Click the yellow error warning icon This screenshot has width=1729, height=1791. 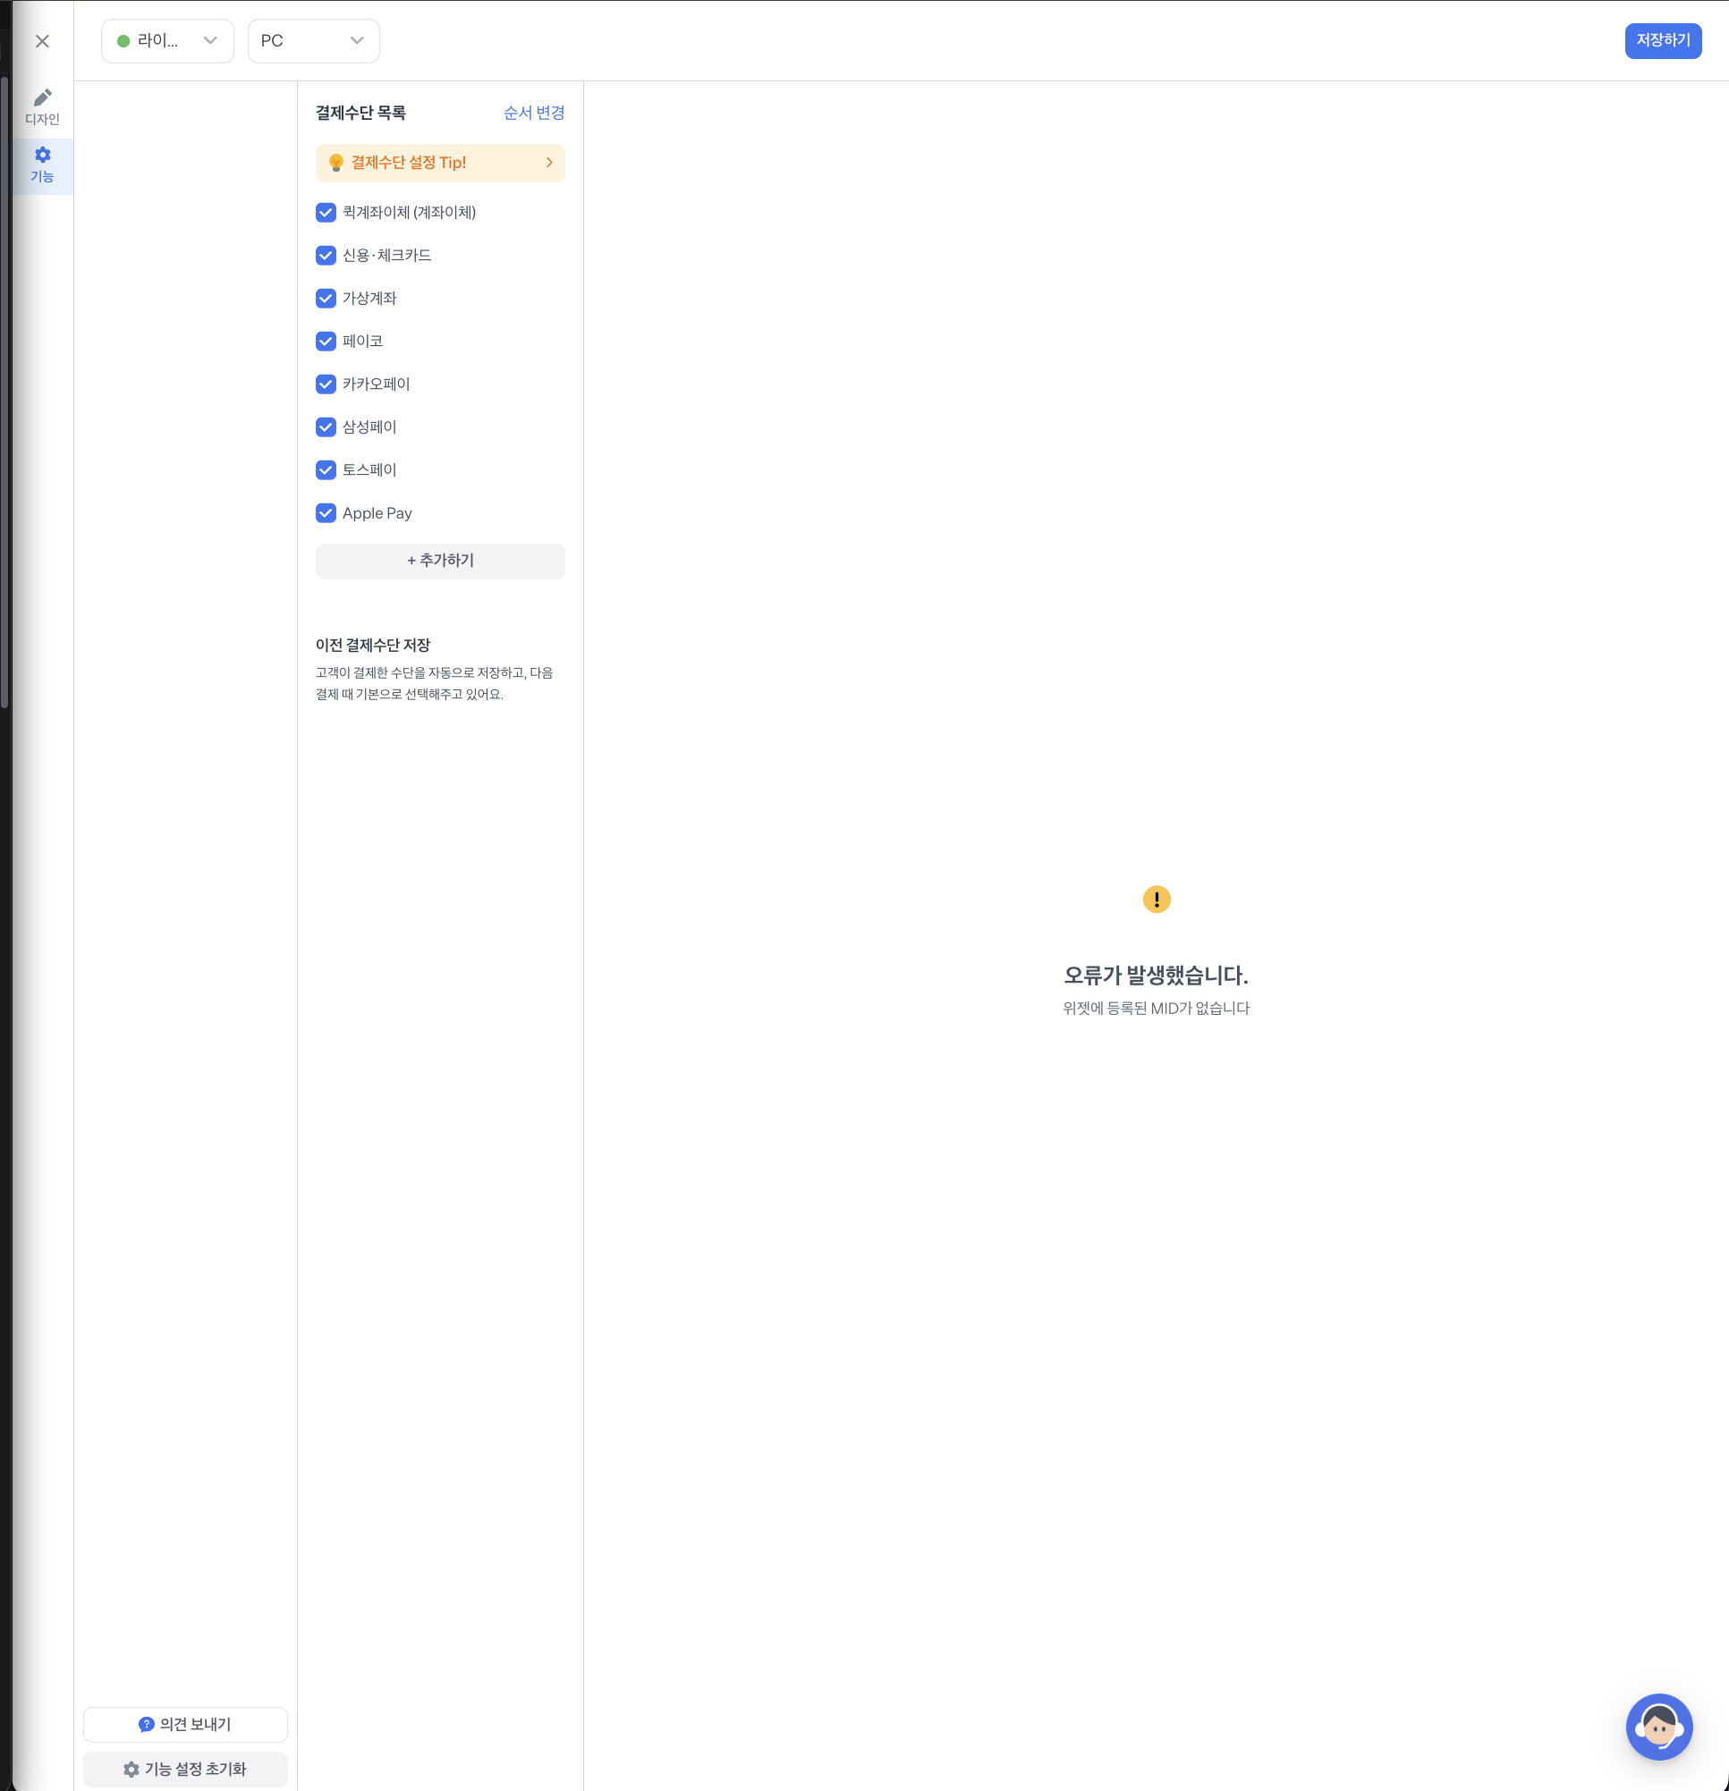[x=1156, y=900]
